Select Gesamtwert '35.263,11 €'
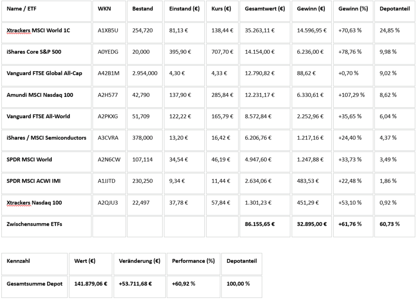The image size is (417, 300). tap(265, 33)
